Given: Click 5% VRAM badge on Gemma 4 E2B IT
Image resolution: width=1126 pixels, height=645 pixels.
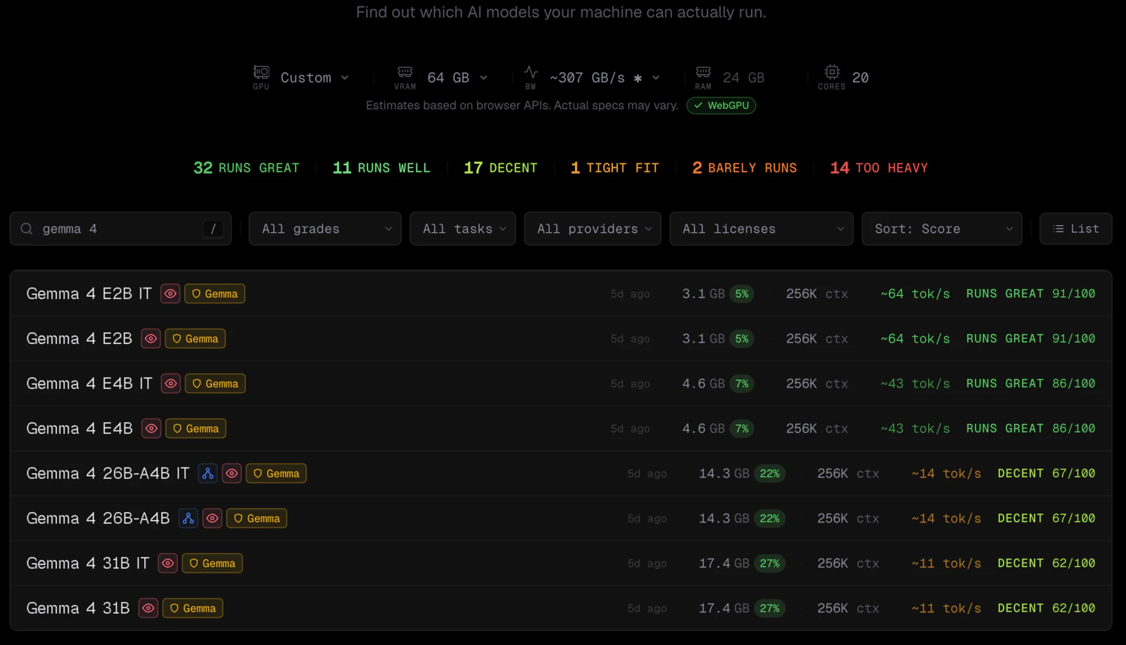Looking at the screenshot, I should (742, 294).
